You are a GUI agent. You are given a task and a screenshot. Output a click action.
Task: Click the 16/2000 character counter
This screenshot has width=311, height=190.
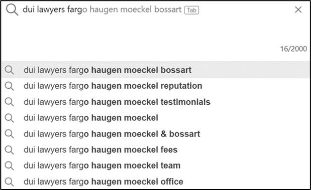293,49
